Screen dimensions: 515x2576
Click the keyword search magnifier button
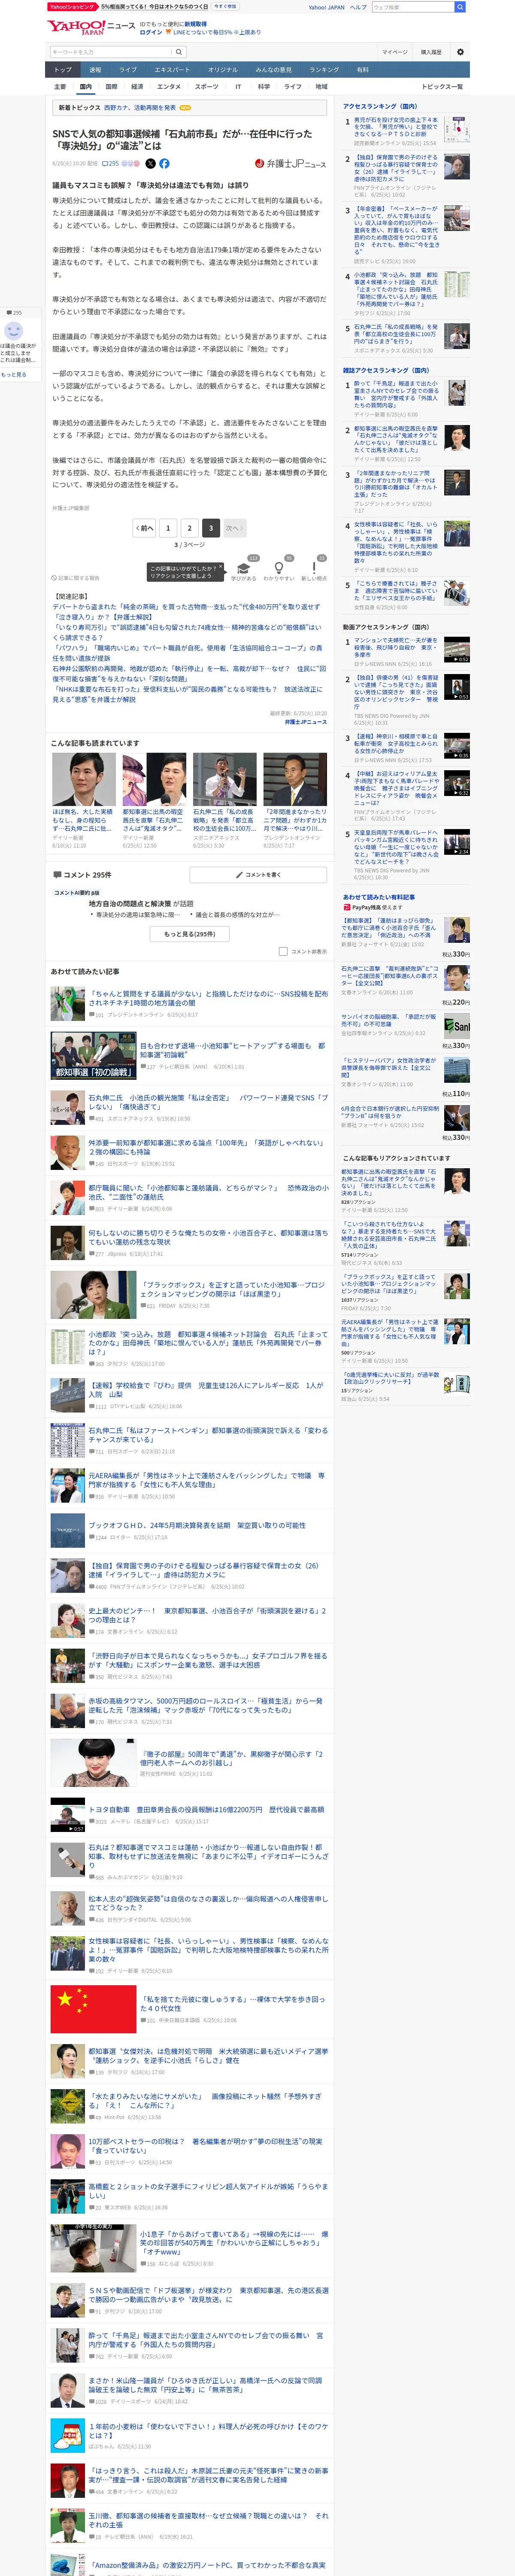tap(178, 52)
